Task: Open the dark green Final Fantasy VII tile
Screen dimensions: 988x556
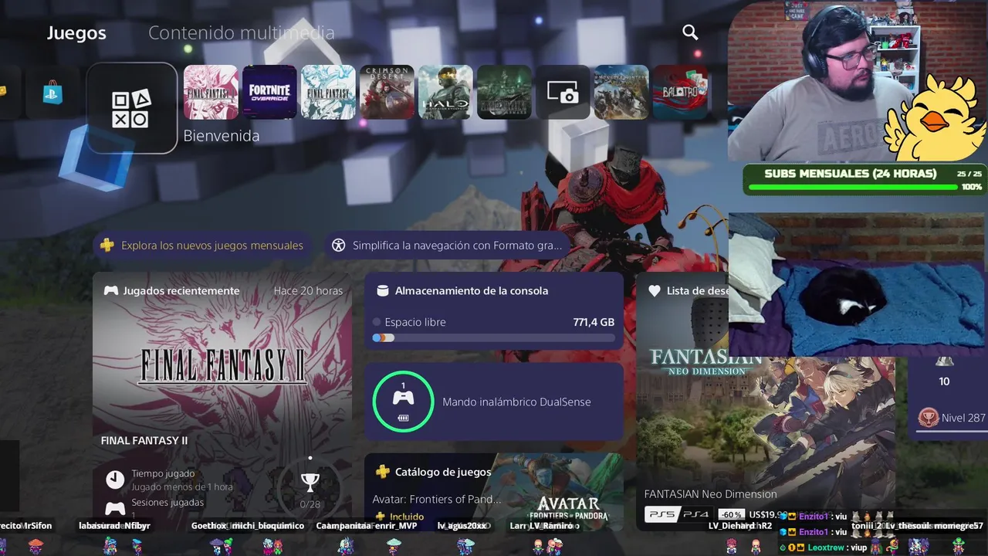Action: [x=504, y=92]
